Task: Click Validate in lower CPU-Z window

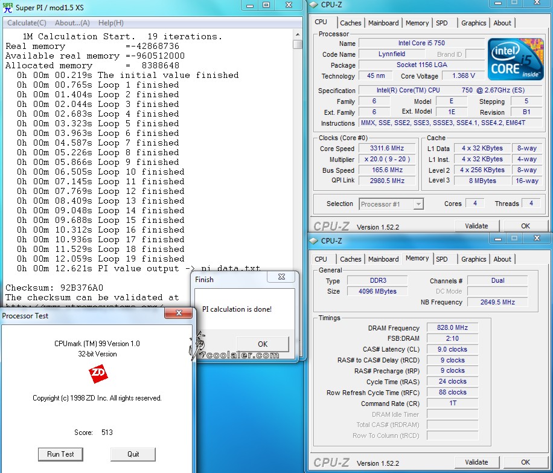Action: click(476, 462)
